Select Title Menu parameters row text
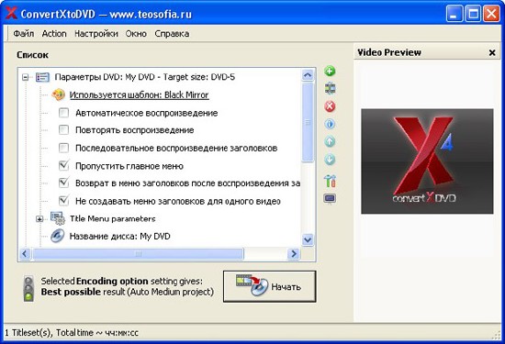Screen dimensions: 505x344 pyautogui.click(x=112, y=219)
